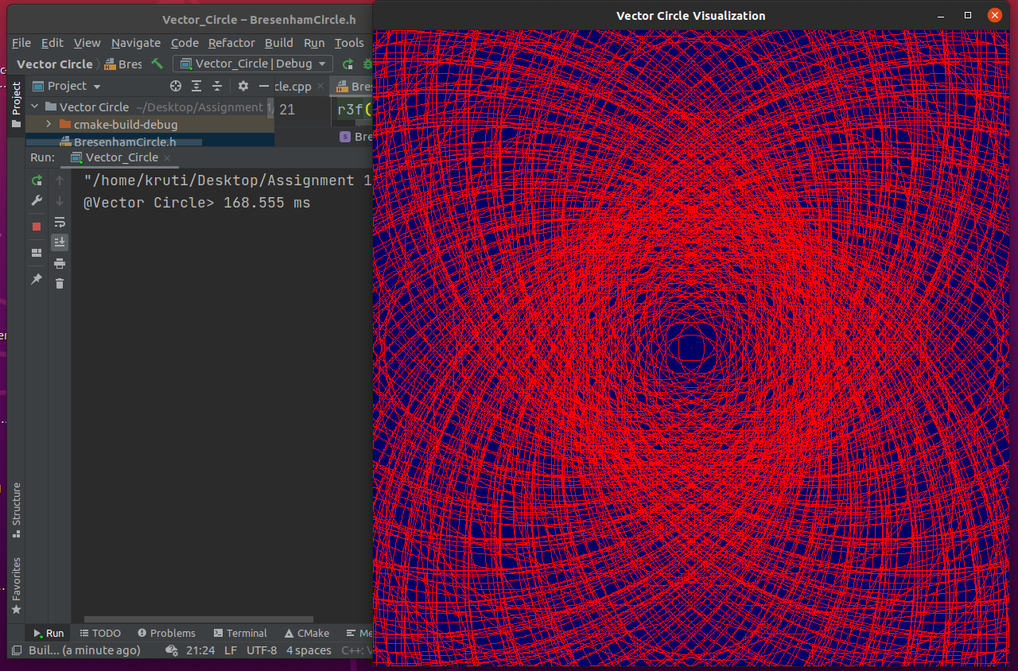1018x671 pixels.
Task: Open the Terminal tool window tab
Action: pos(240,633)
